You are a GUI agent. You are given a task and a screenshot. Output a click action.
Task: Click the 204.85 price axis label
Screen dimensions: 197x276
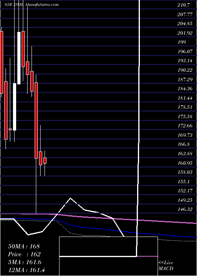(x=185, y=24)
